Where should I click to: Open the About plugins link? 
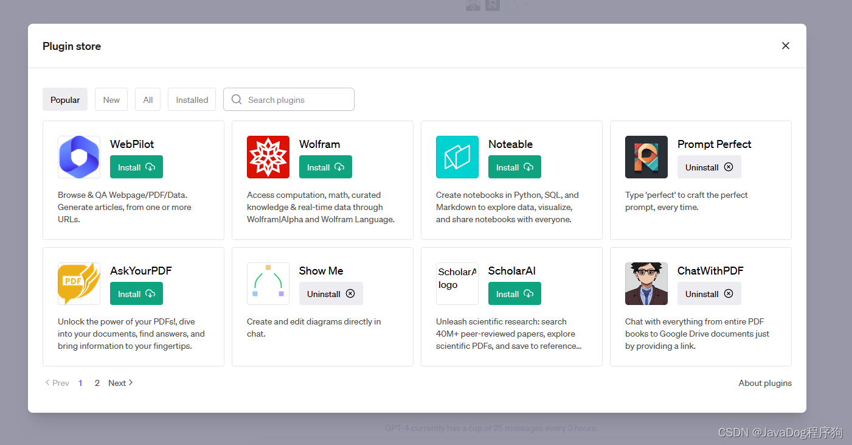tap(765, 383)
